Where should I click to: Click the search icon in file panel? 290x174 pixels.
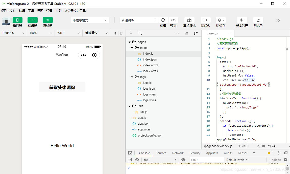coord(140,33)
